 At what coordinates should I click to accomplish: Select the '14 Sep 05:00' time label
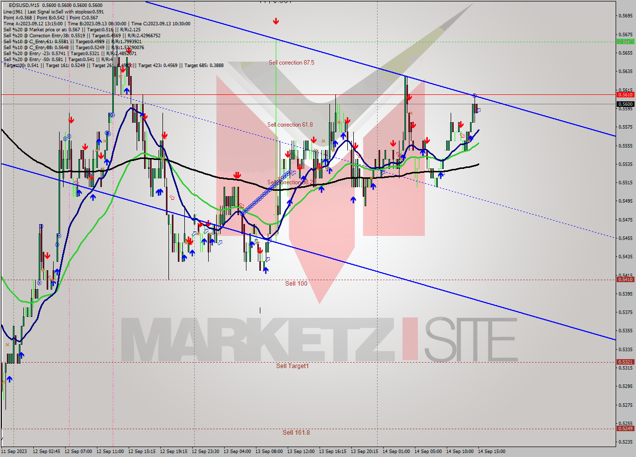428,452
